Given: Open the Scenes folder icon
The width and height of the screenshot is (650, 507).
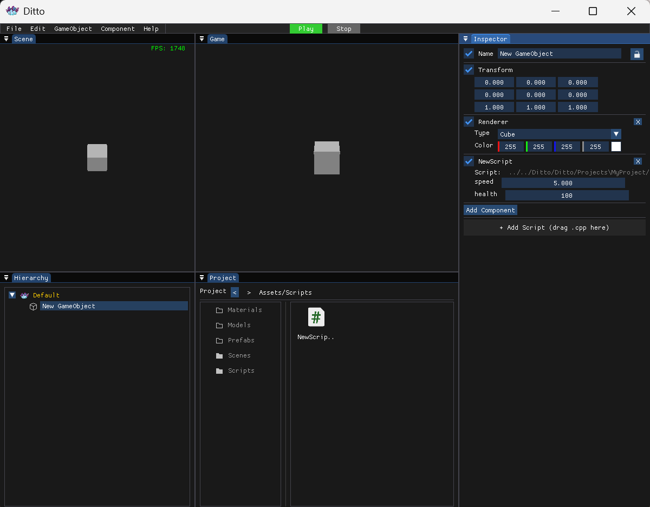Looking at the screenshot, I should pos(219,356).
